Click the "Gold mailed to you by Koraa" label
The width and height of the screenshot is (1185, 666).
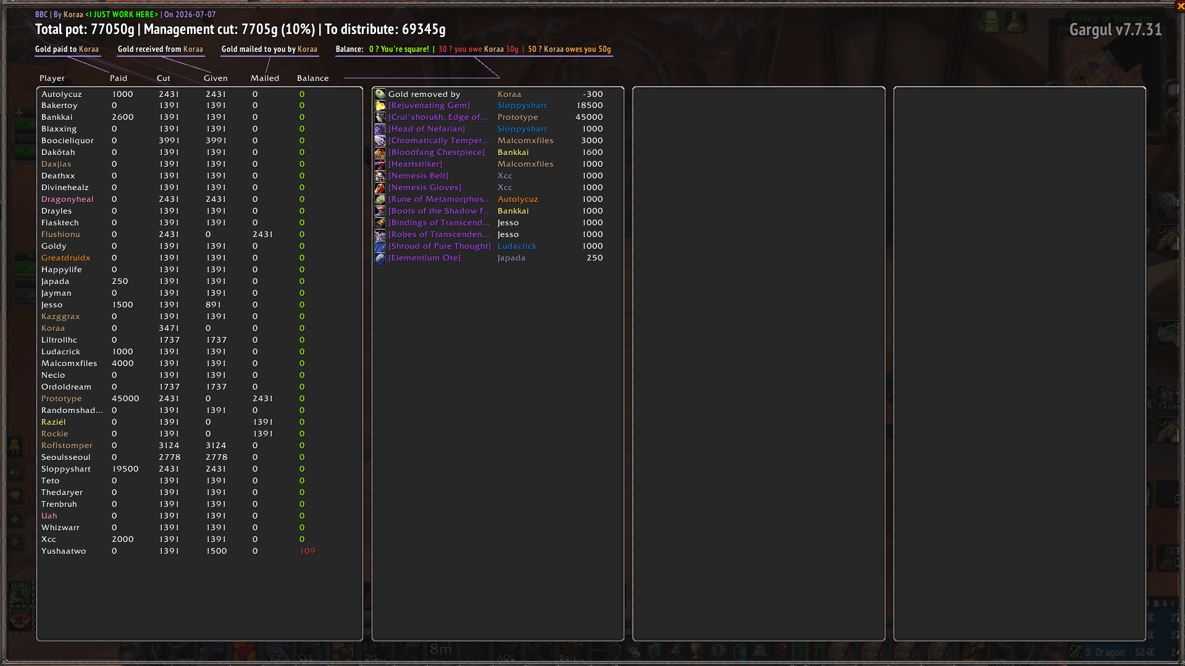click(x=269, y=49)
